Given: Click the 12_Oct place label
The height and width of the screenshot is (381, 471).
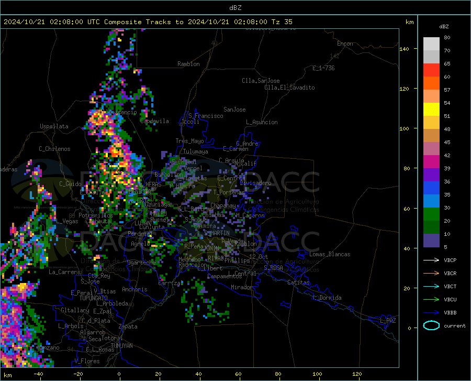Looking at the screenshot, I should 259,256.
